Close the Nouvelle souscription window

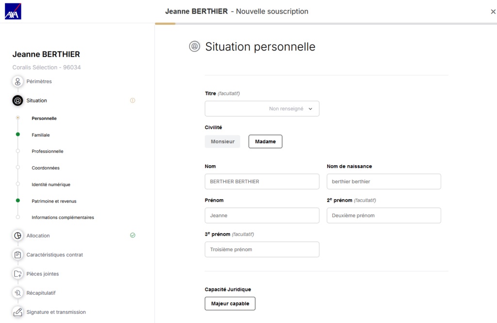(x=493, y=12)
